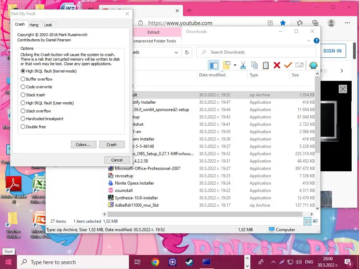359x269 pixels.
Task: Refresh the Downloads folder view
Action: [x=187, y=53]
